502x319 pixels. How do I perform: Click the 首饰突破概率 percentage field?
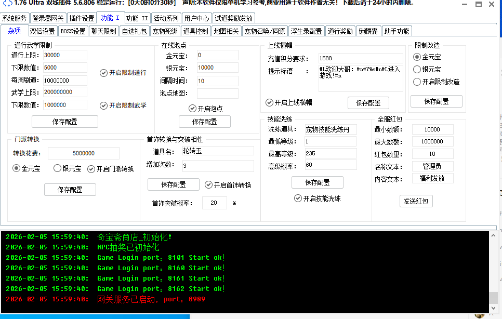[x=214, y=203]
